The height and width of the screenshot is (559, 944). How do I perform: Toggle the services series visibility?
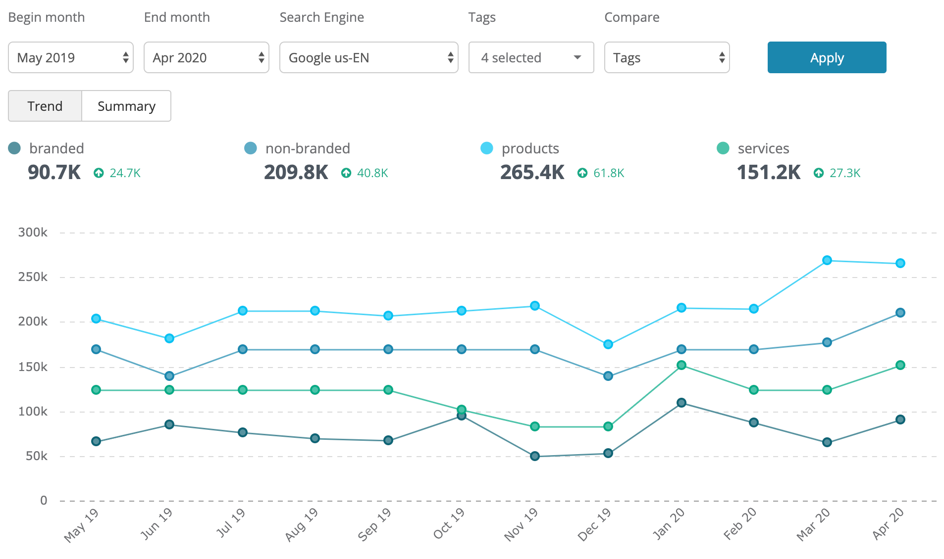point(763,148)
